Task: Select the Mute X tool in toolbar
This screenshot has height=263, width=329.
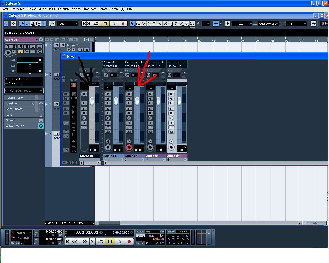Action: 165,24
